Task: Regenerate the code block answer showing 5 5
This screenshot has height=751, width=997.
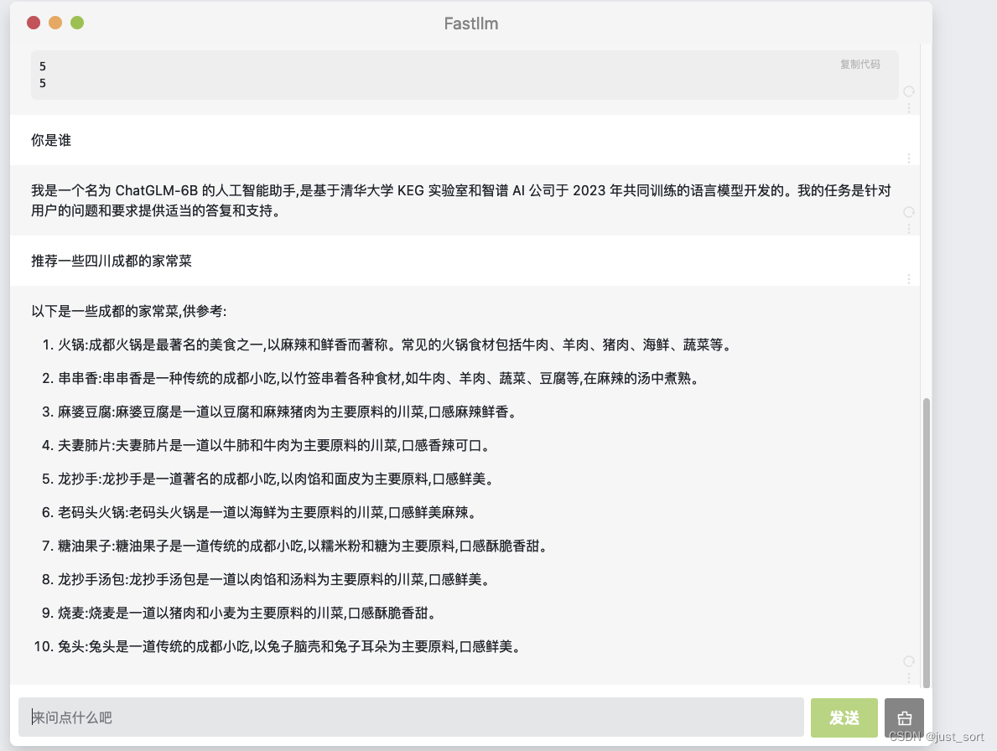Action: click(x=909, y=91)
